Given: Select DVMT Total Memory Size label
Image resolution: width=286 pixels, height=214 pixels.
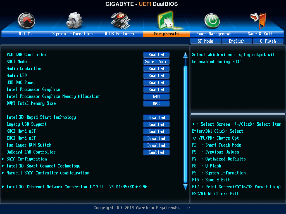Looking at the screenshot, I should 31,103.
